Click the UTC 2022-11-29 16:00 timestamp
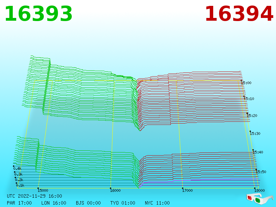 [34, 196]
